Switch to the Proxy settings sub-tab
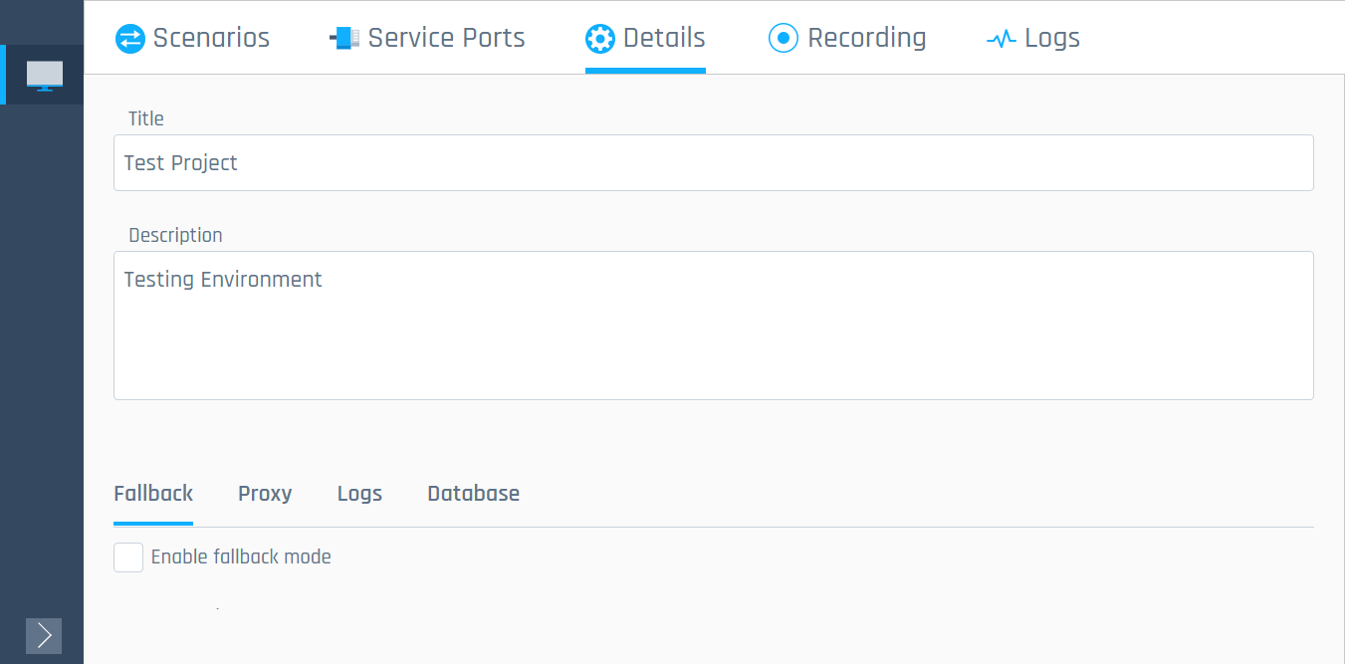The height and width of the screenshot is (664, 1345). (x=265, y=494)
